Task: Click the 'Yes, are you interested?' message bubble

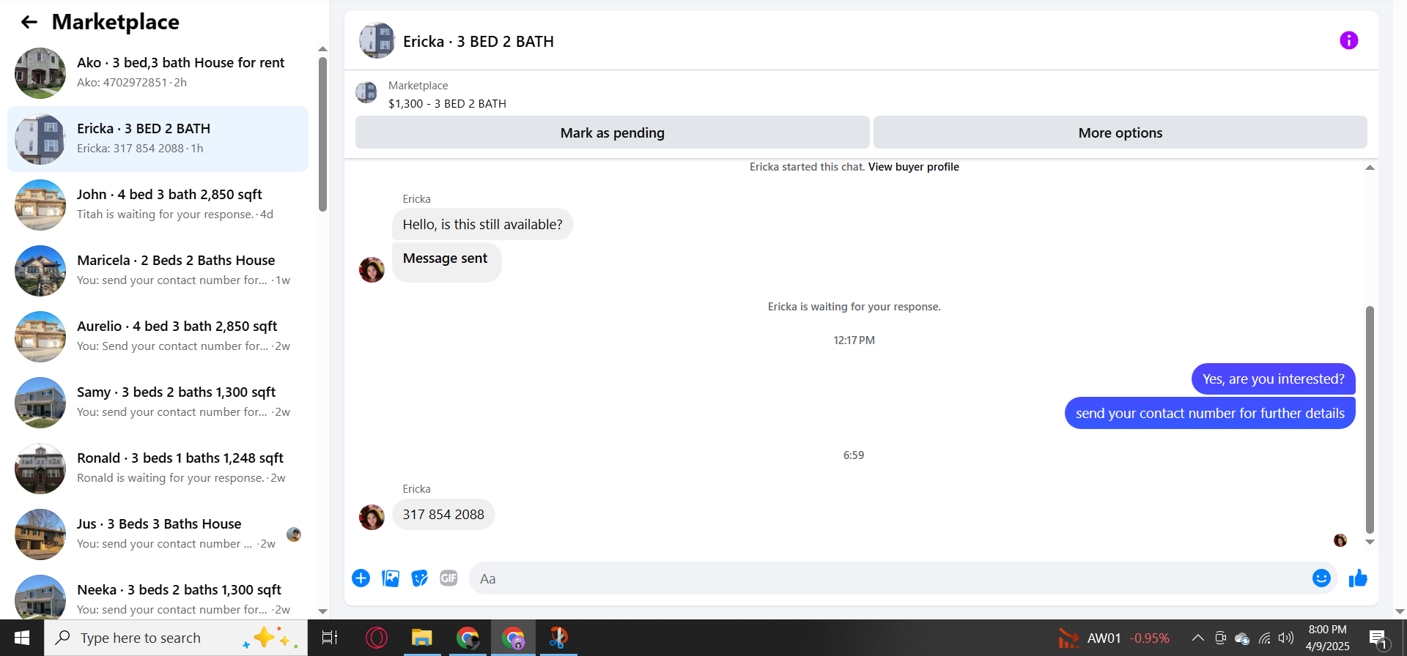Action: [1274, 379]
